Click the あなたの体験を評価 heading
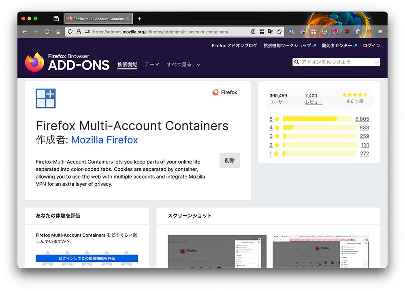 [x=58, y=216]
